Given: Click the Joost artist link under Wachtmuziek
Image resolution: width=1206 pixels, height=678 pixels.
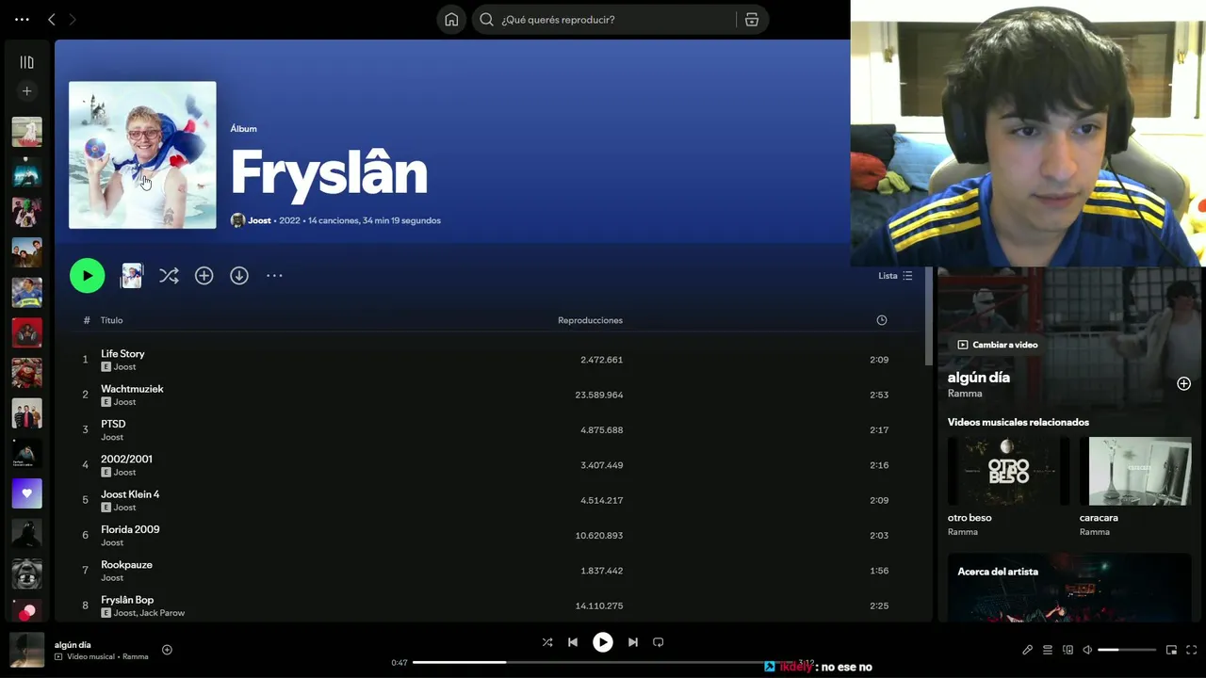Looking at the screenshot, I should pos(124,402).
